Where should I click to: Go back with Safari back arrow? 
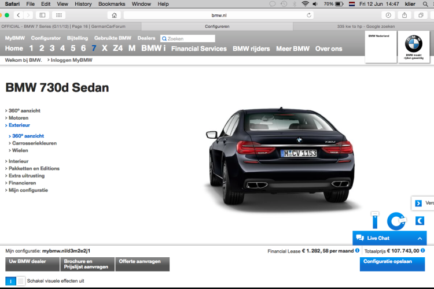tap(19, 15)
